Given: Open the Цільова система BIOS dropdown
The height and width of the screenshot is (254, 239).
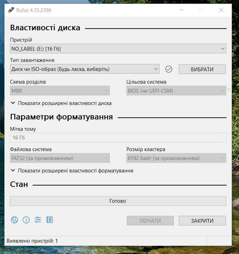Looking at the screenshot, I should point(176,91).
